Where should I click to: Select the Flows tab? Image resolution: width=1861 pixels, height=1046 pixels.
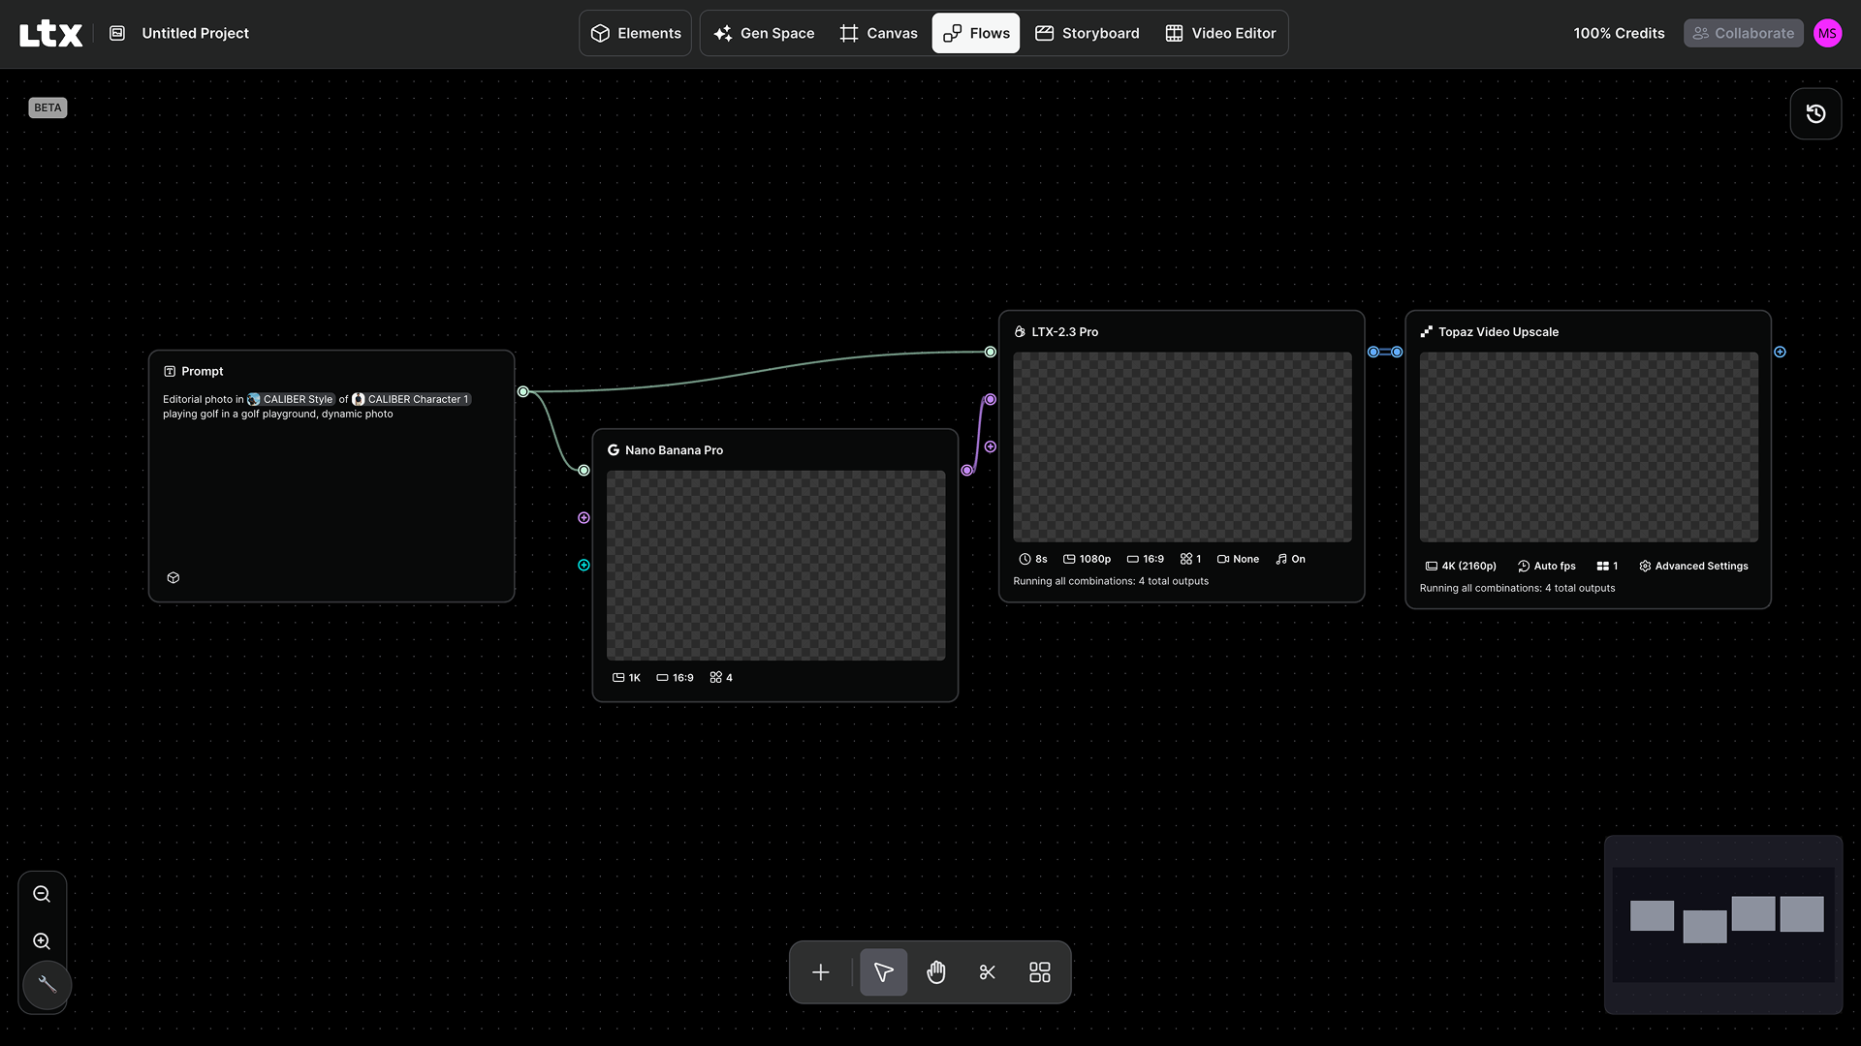point(976,33)
